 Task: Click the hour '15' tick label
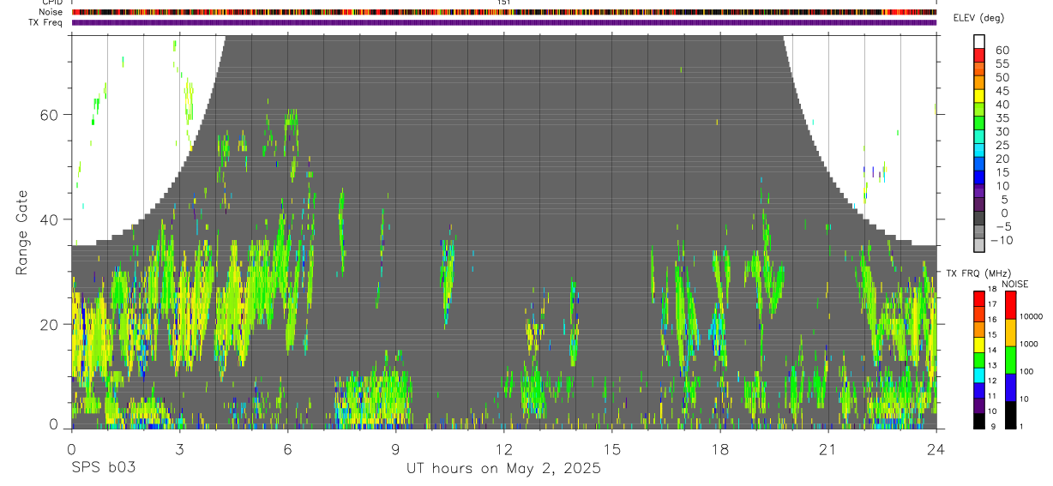click(611, 449)
